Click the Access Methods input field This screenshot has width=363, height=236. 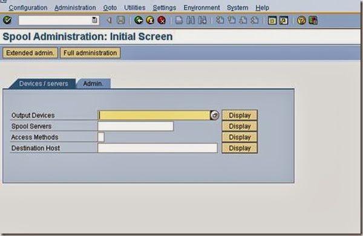101,137
